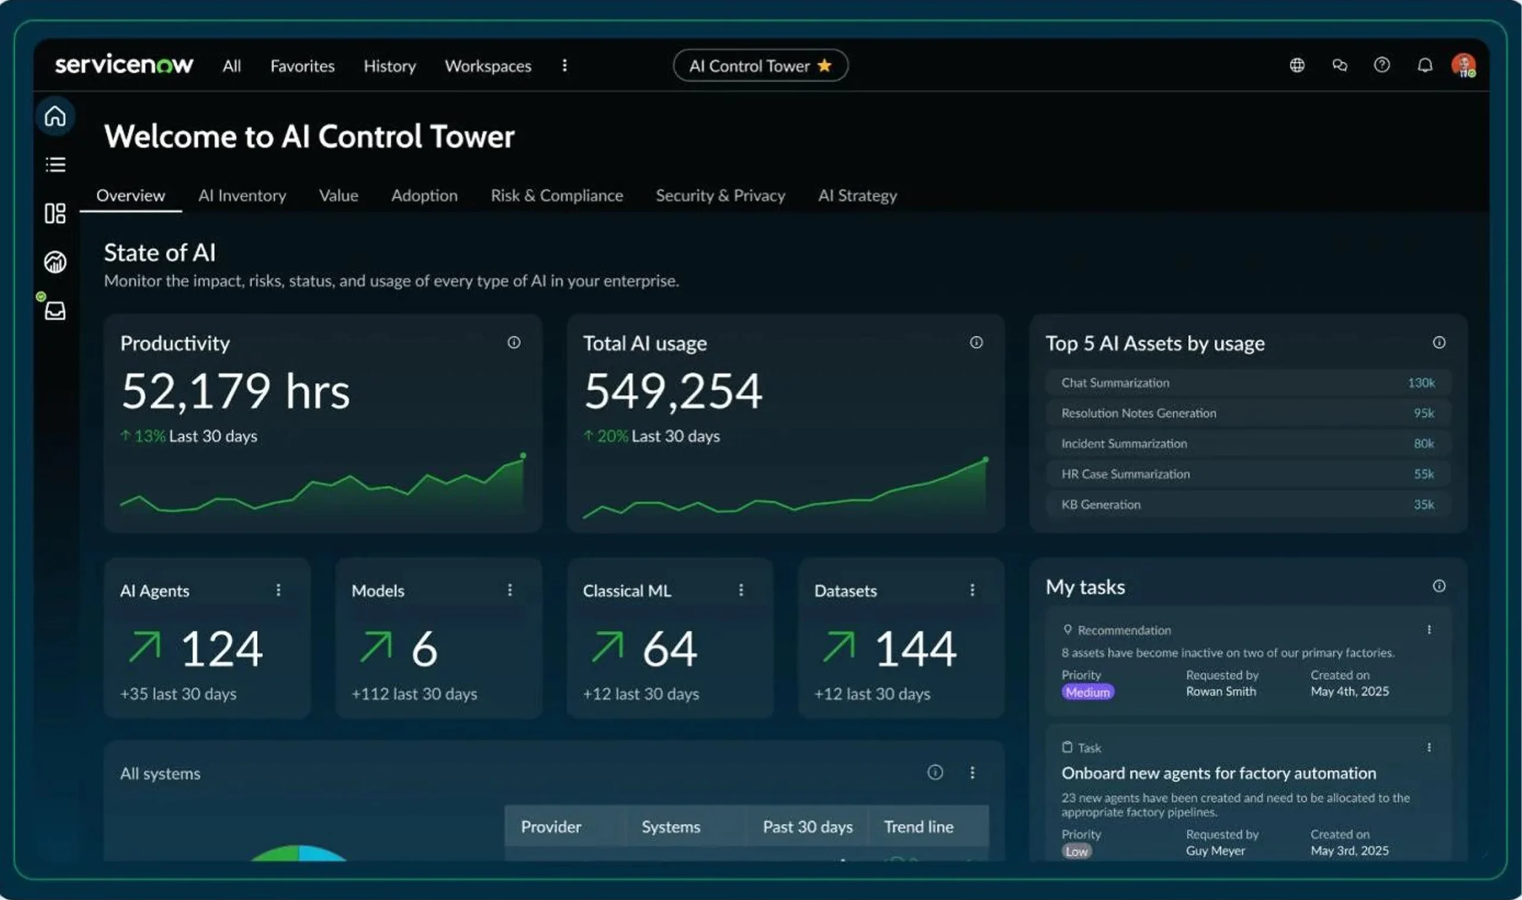Open the All menu
The image size is (1522, 900).
pyautogui.click(x=232, y=65)
